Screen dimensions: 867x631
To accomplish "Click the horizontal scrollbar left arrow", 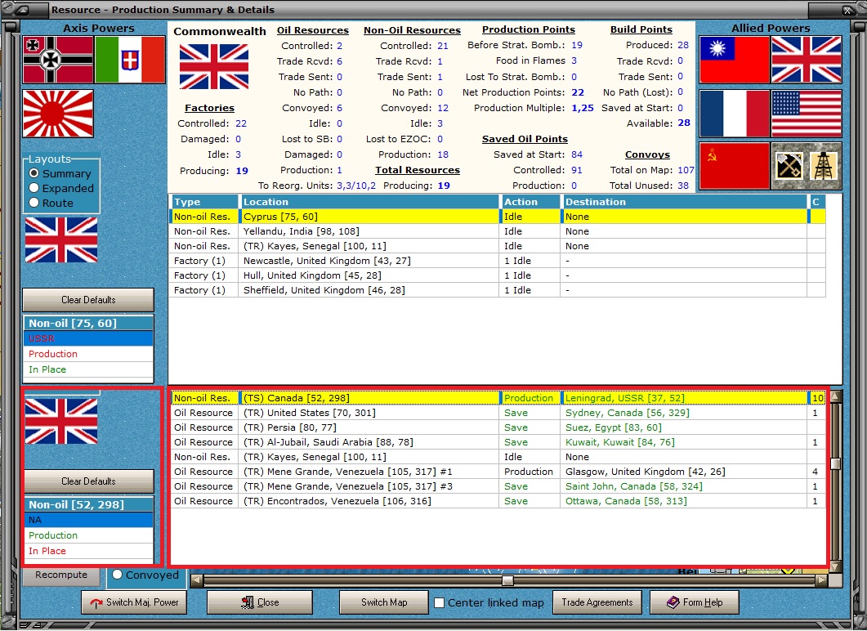I will click(196, 580).
